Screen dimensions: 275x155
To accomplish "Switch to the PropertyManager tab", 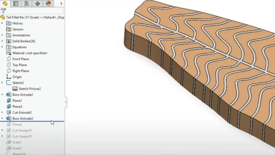I will pyautogui.click(x=16, y=4).
